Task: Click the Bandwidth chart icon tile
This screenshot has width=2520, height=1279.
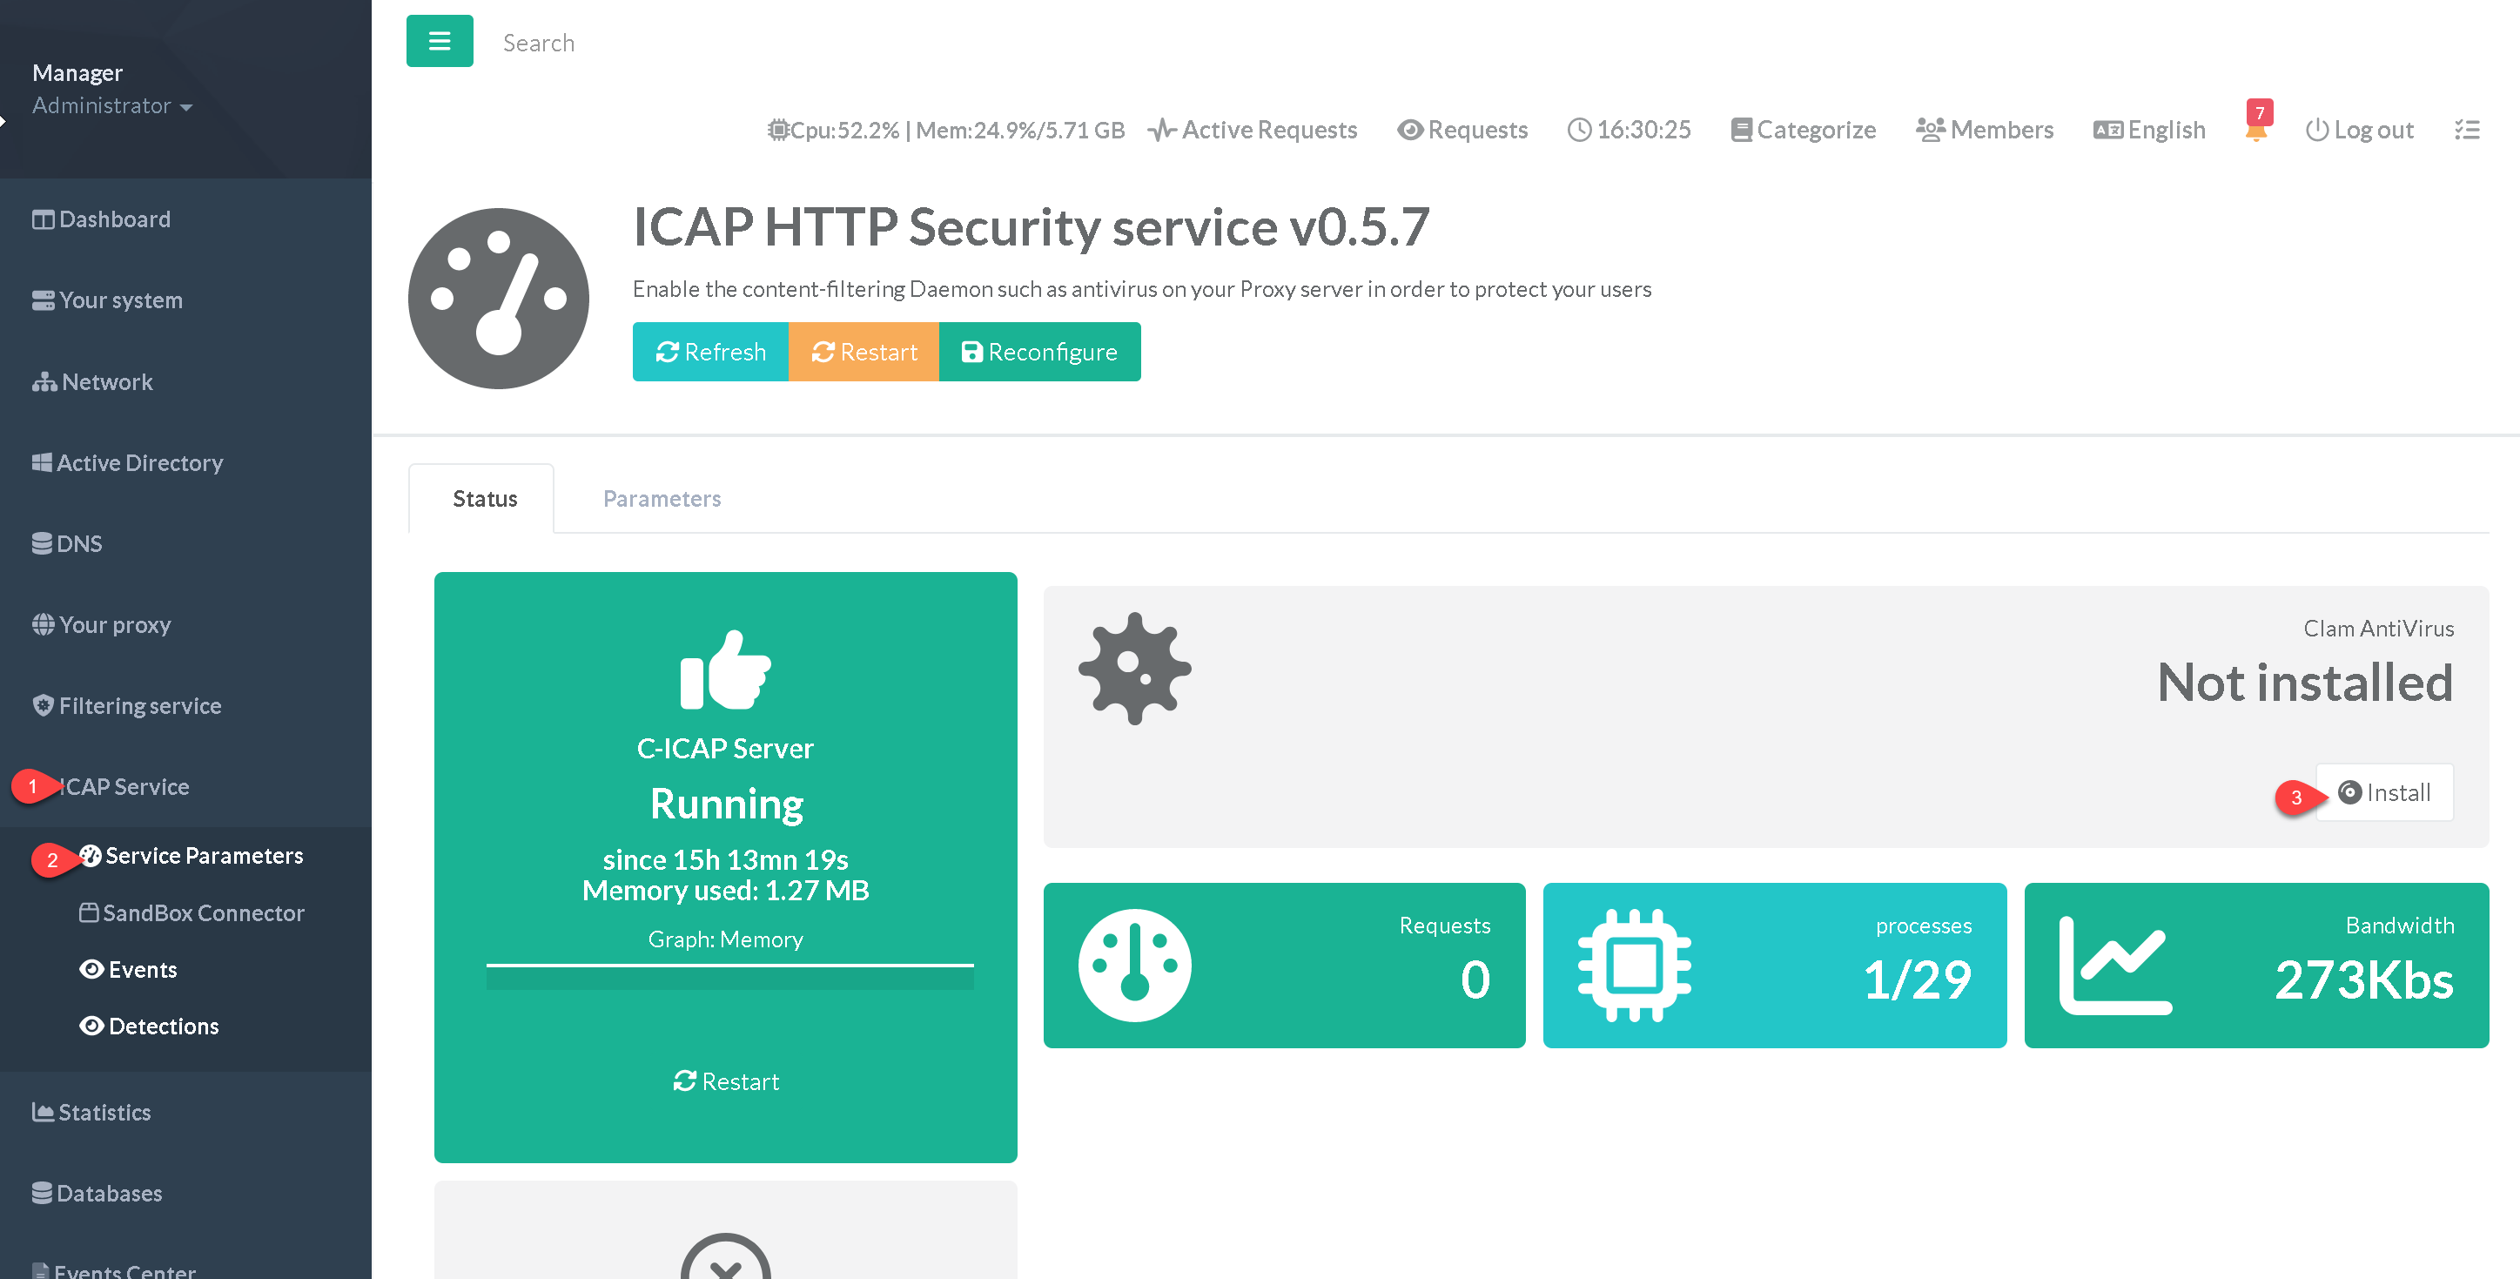Action: 2115,965
